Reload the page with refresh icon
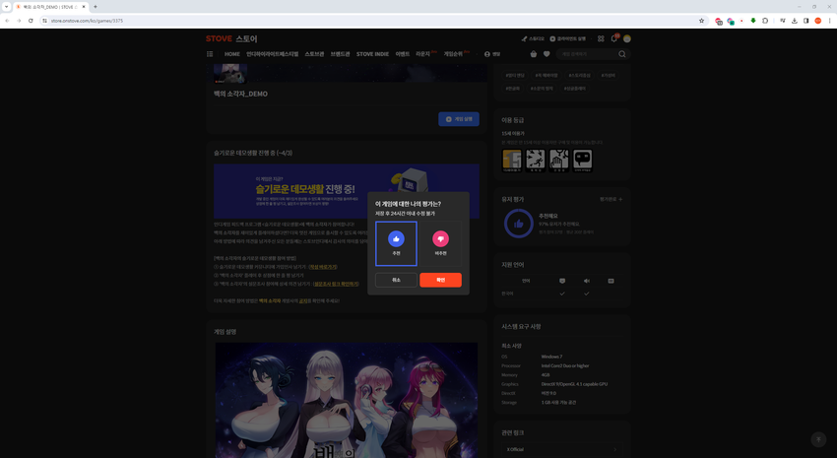Image resolution: width=837 pixels, height=458 pixels. pos(31,21)
